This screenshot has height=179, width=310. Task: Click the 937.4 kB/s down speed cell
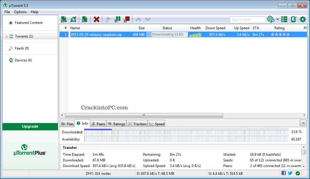click(217, 34)
